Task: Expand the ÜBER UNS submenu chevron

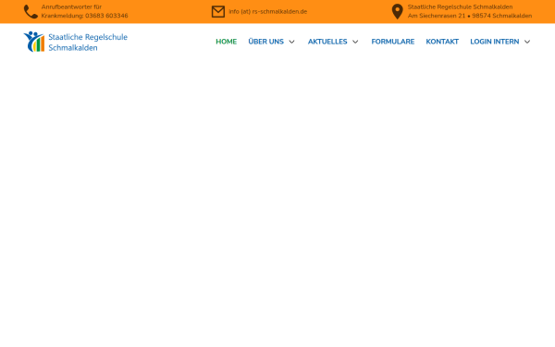Action: coord(291,42)
